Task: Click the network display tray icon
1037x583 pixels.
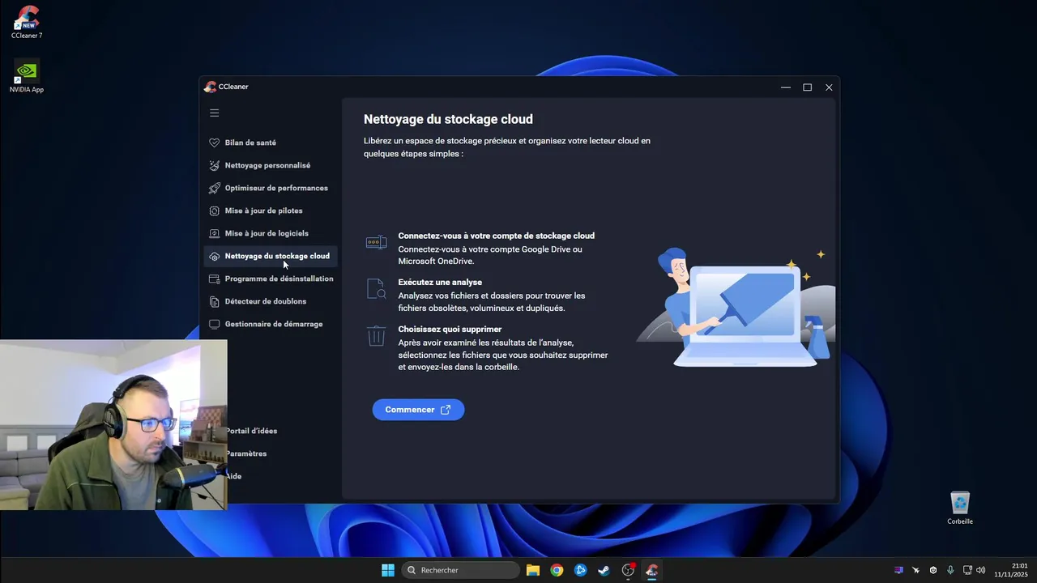Action: click(967, 570)
